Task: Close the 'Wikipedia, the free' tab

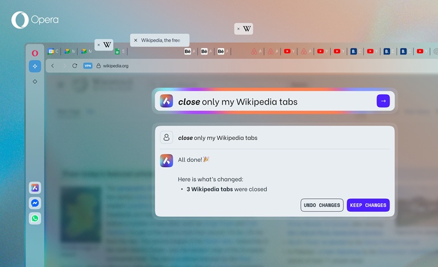Action: point(135,40)
